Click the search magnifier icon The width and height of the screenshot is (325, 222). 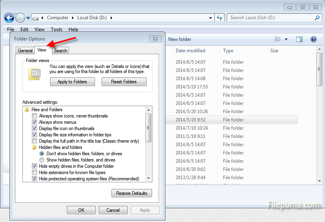pos(317,18)
